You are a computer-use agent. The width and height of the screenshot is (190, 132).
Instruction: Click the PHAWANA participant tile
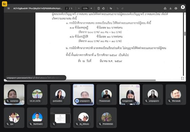point(107,118)
